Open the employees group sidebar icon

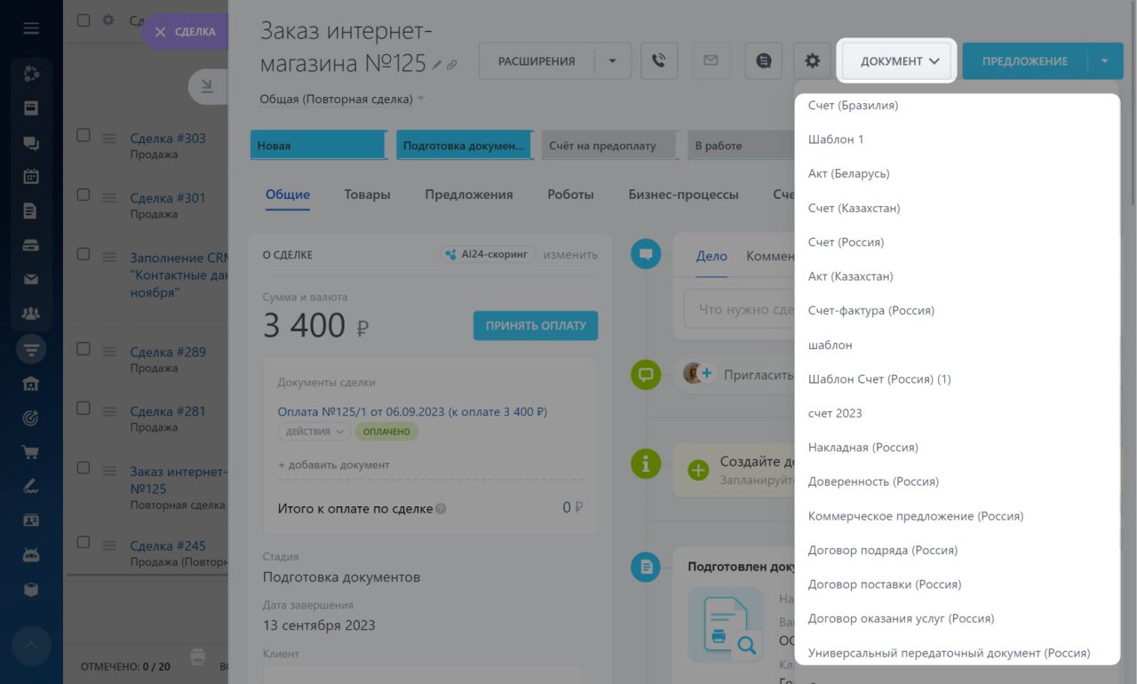pyautogui.click(x=31, y=313)
